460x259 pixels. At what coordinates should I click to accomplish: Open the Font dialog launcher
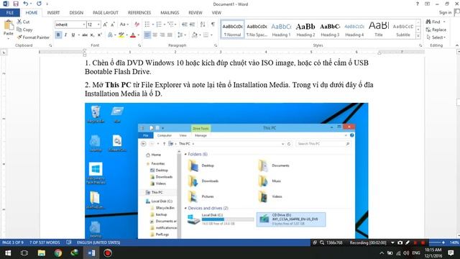point(139,45)
